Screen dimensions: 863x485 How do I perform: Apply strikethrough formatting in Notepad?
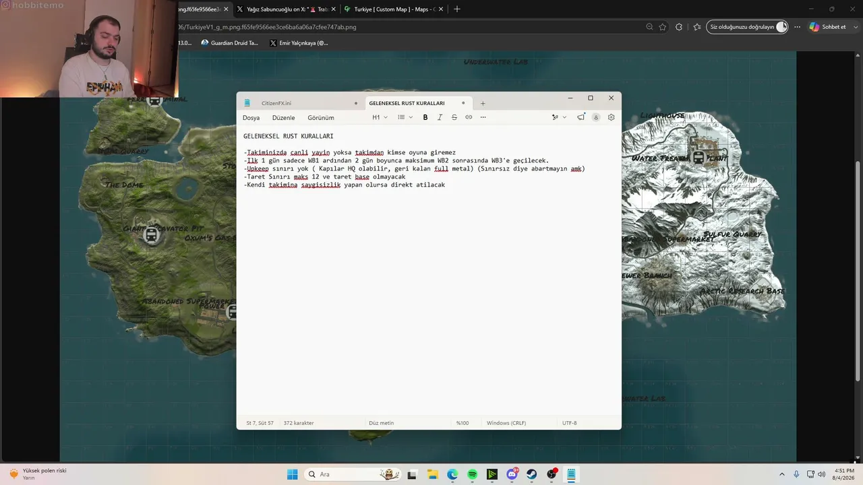tap(454, 117)
